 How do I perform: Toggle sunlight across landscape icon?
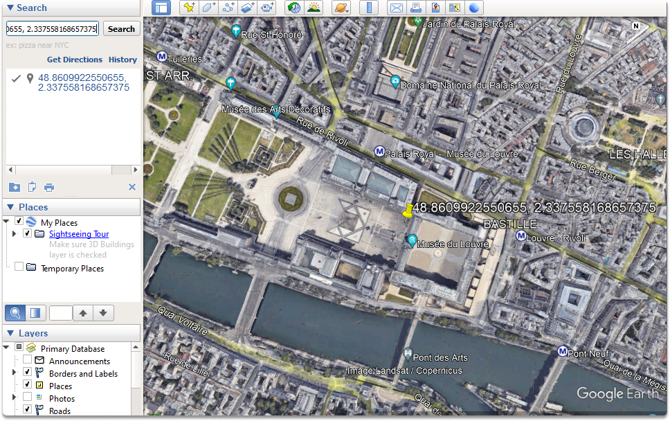pos(314,8)
